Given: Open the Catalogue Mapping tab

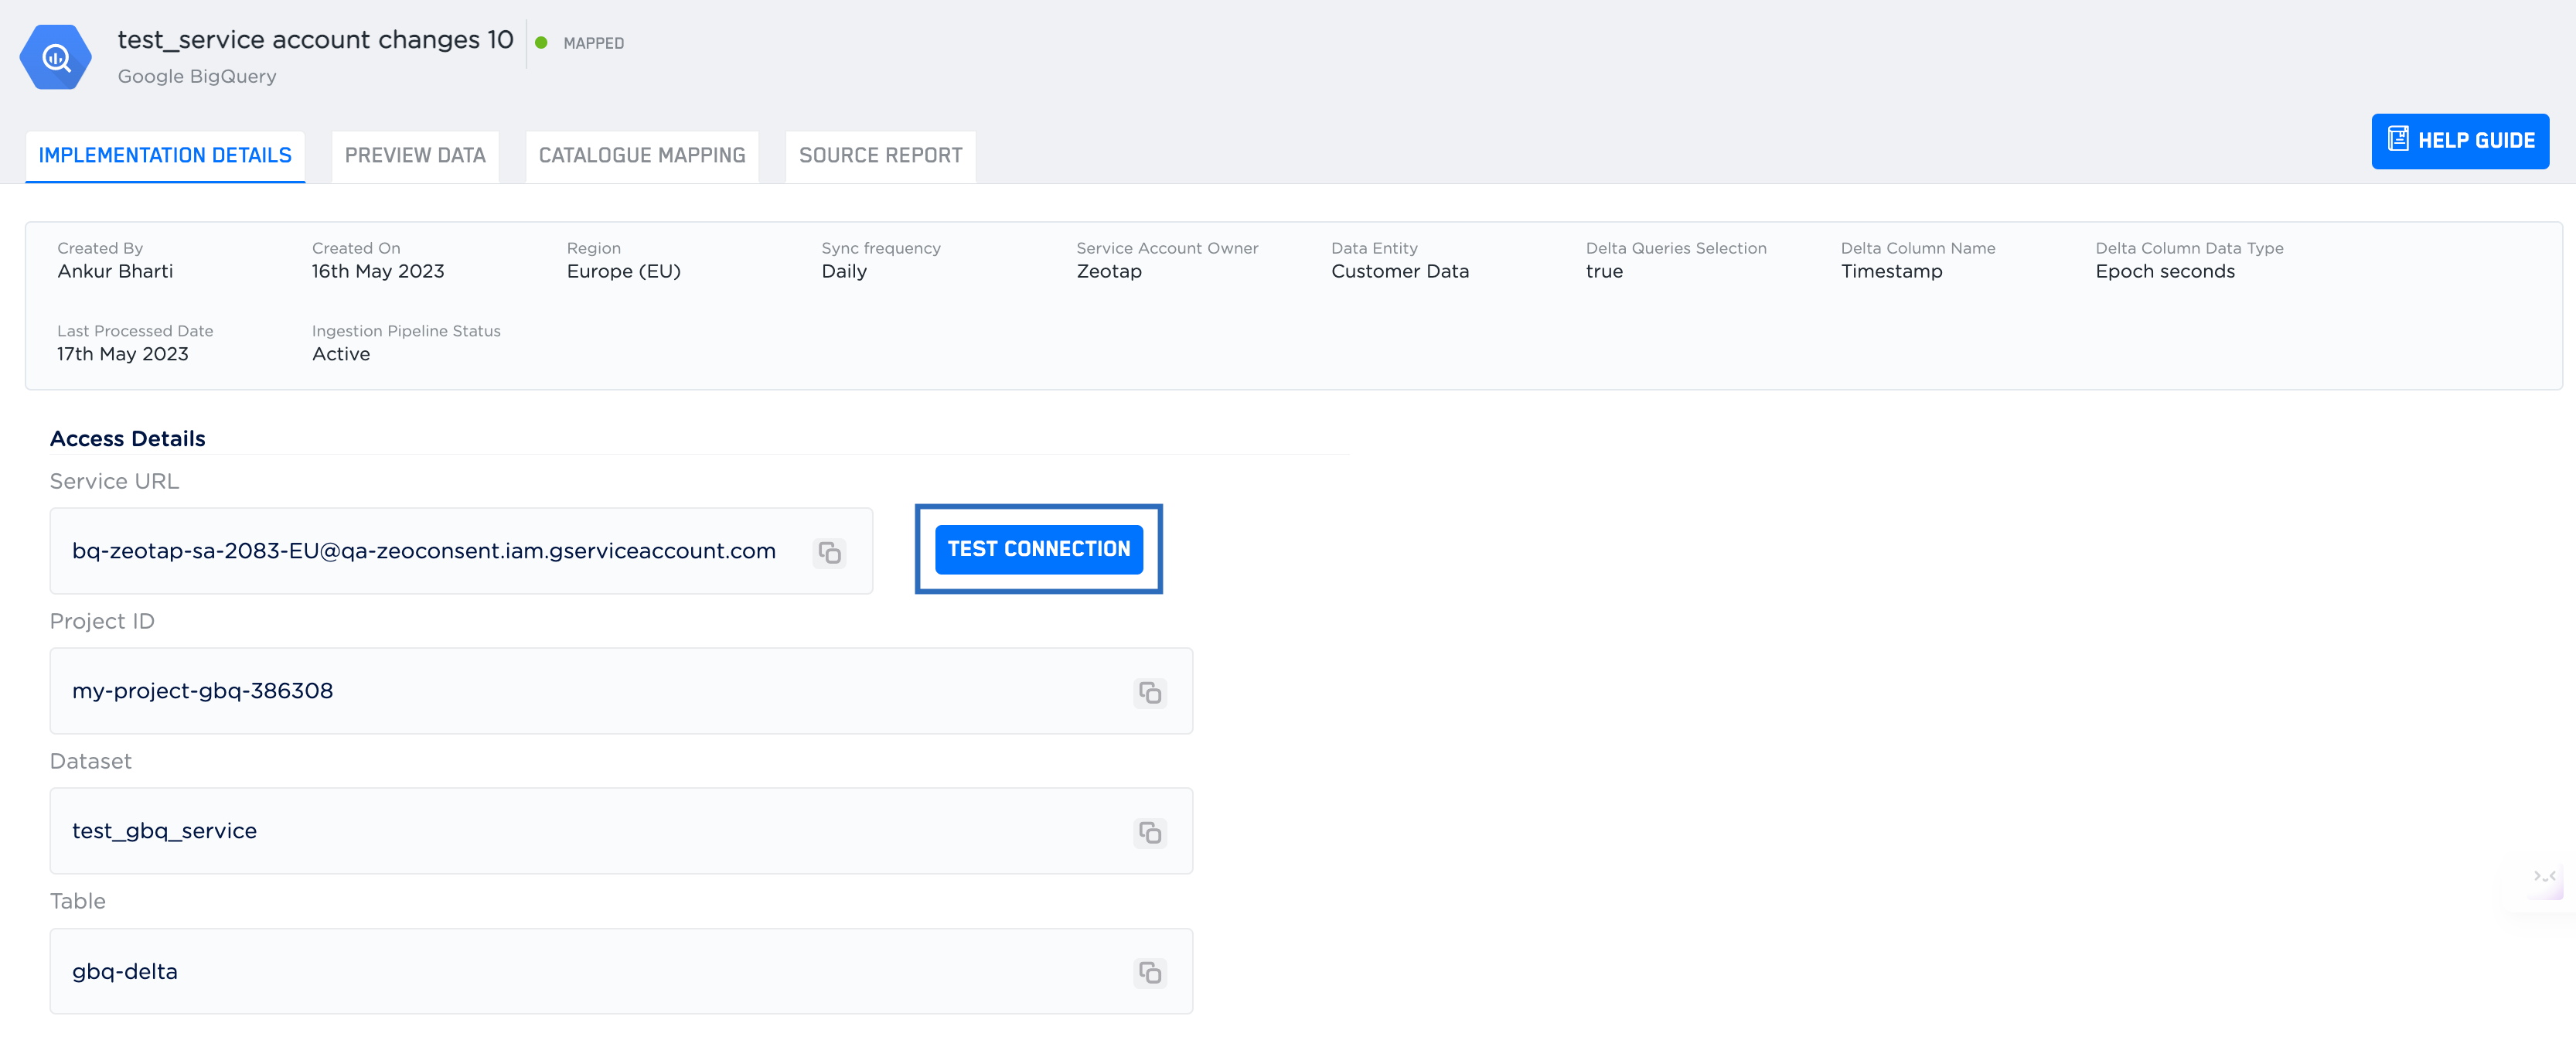Looking at the screenshot, I should click(x=641, y=156).
